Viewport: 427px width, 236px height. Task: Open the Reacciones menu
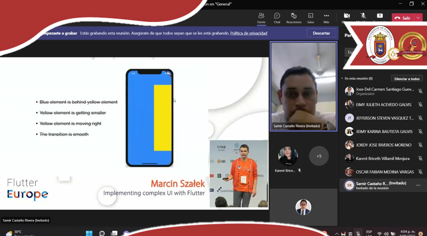point(293,18)
